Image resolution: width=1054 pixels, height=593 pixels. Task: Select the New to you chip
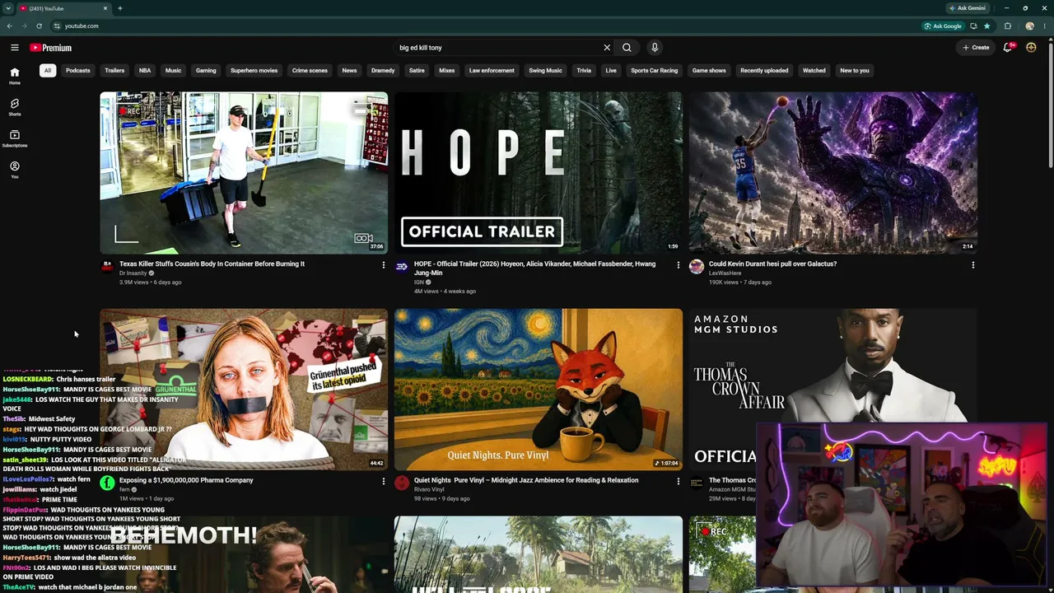coord(855,71)
